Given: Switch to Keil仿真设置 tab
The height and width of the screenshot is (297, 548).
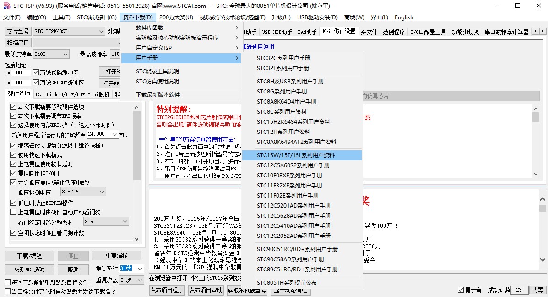Looking at the screenshot, I should pyautogui.click(x=339, y=31).
